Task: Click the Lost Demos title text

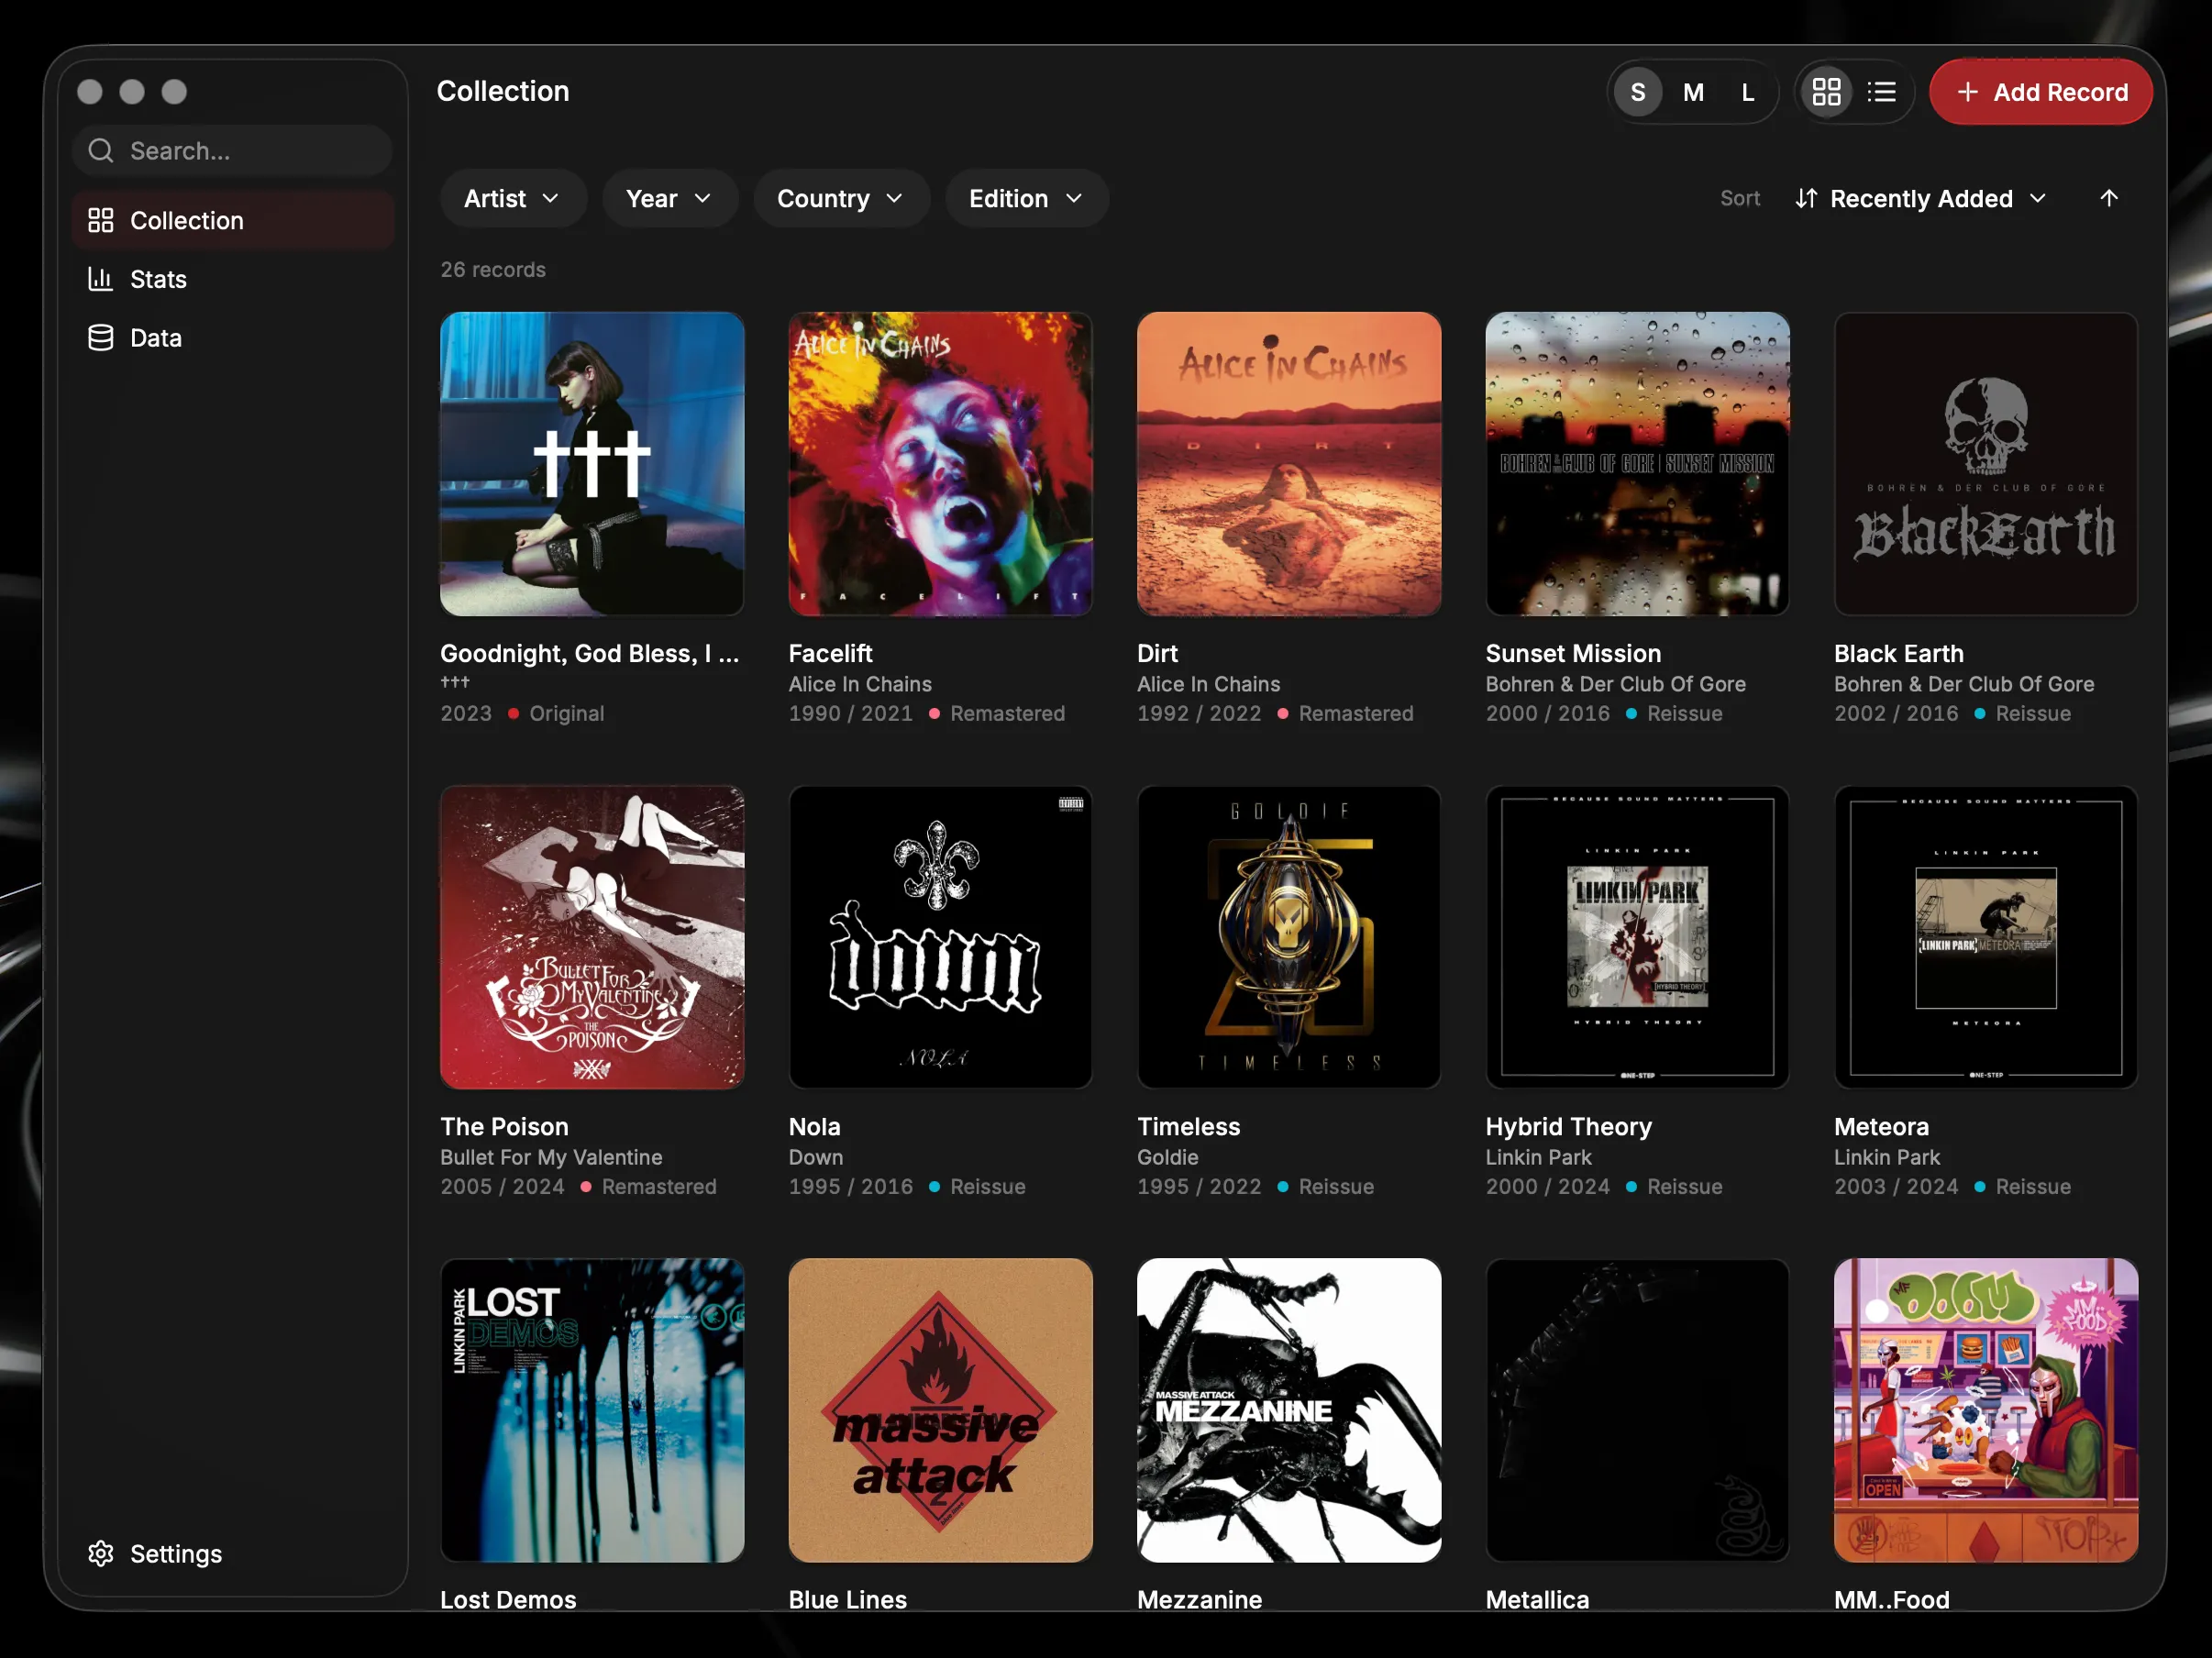Action: 508,1599
